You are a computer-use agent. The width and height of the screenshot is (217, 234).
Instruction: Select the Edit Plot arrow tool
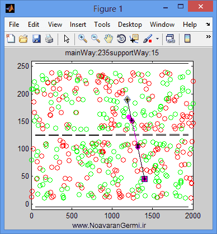tap(67, 39)
